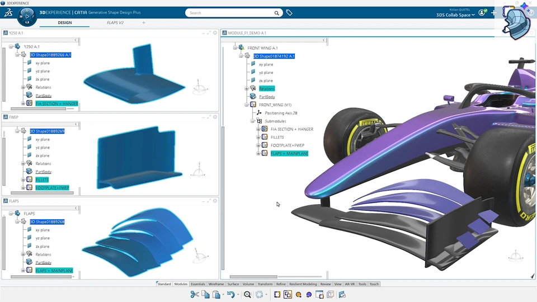Switch to the FLAPS V2 tab
This screenshot has width=537, height=302.
[x=115, y=22]
